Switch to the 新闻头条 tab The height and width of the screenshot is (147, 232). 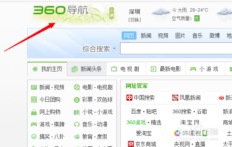click(x=87, y=69)
